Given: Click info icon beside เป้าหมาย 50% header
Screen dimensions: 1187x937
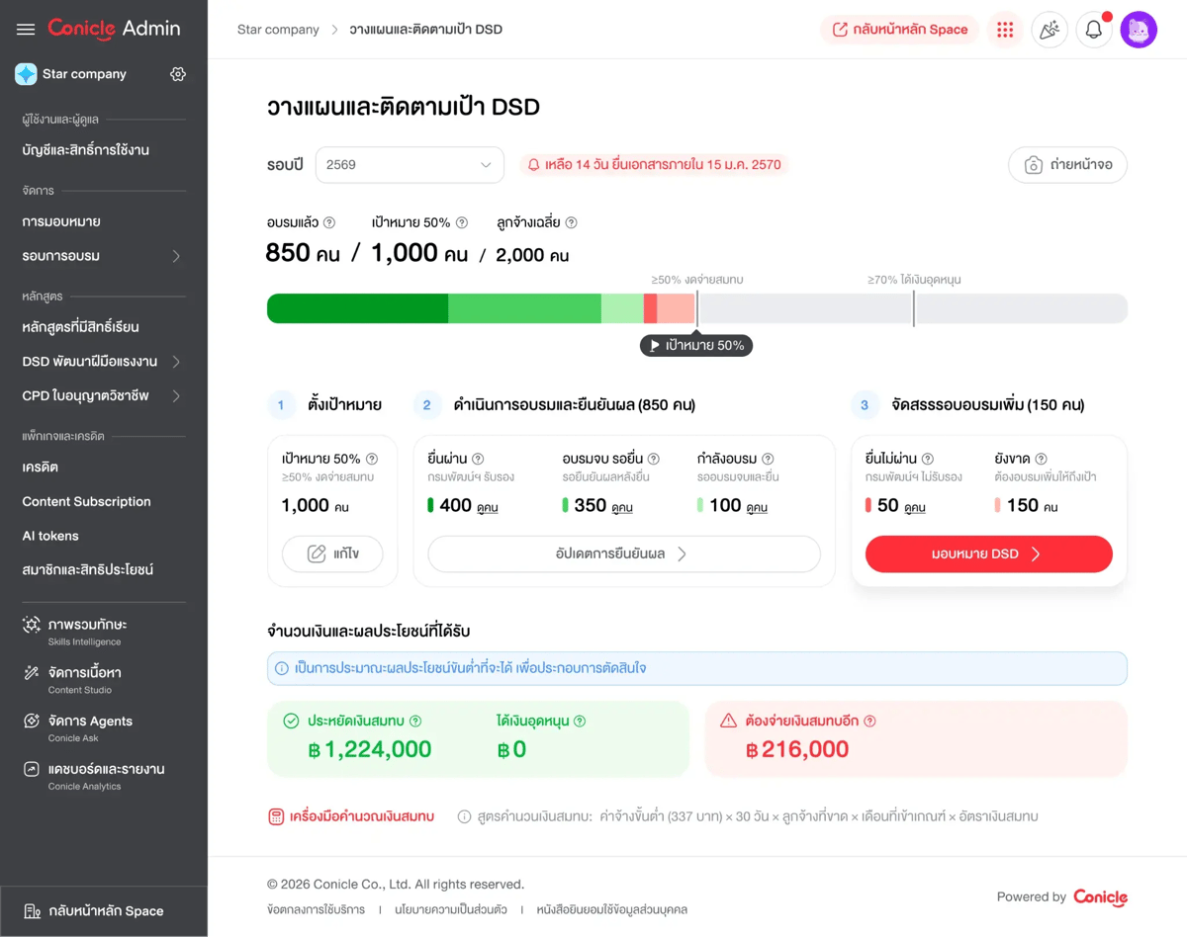Looking at the screenshot, I should [x=462, y=223].
